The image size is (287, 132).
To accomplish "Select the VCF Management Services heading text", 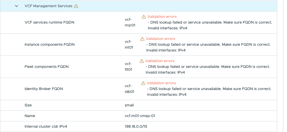I will point(49,6).
